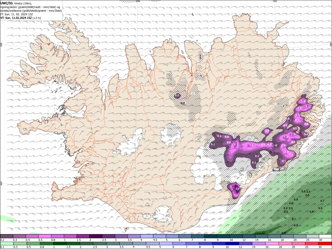Pick the bottom-row legend swatch starting at 7

192,244
